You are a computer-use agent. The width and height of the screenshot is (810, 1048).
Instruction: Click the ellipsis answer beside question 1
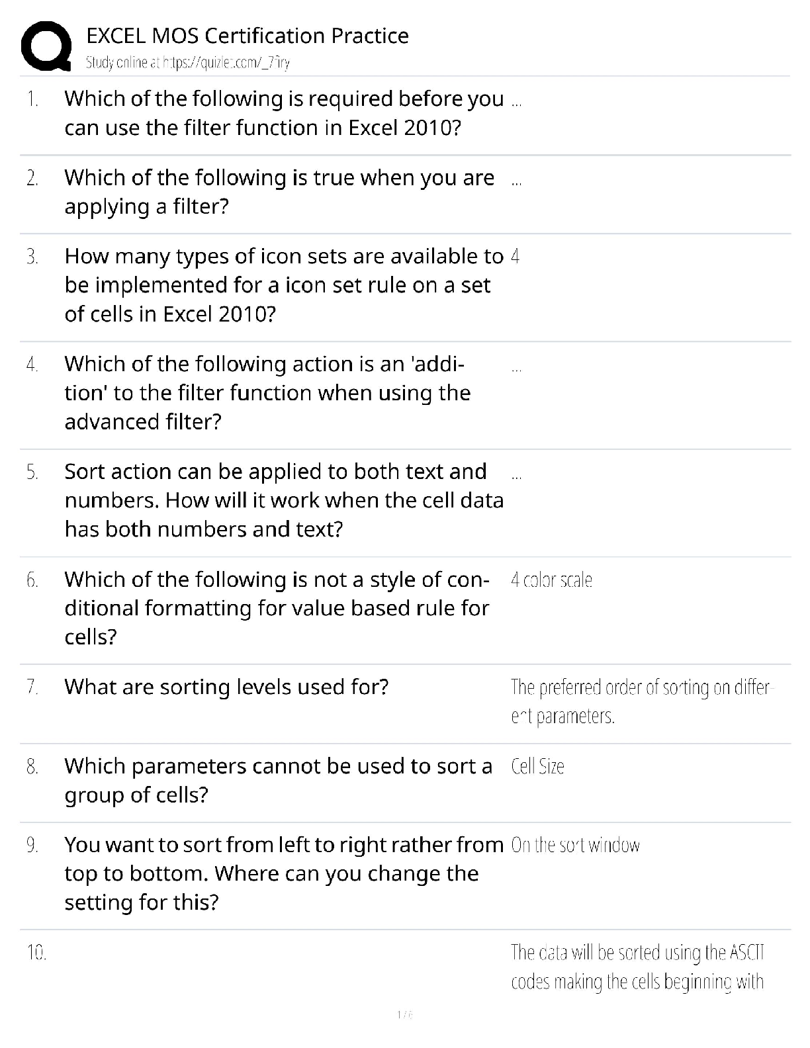point(517,103)
